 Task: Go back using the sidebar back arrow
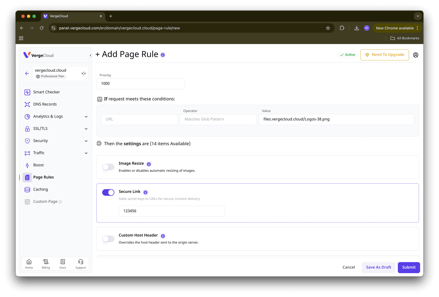click(27, 73)
